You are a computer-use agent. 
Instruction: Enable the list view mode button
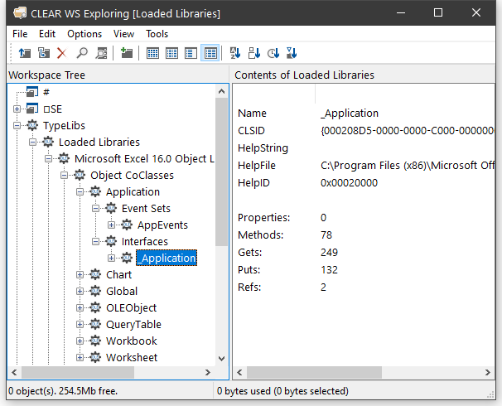tap(191, 53)
